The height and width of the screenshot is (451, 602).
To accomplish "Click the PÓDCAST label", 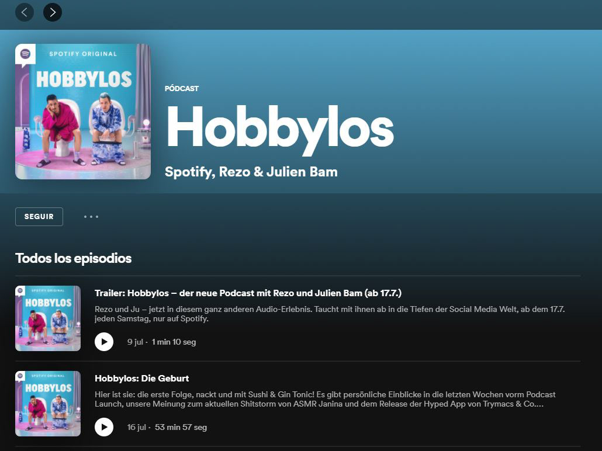I will coord(182,89).
